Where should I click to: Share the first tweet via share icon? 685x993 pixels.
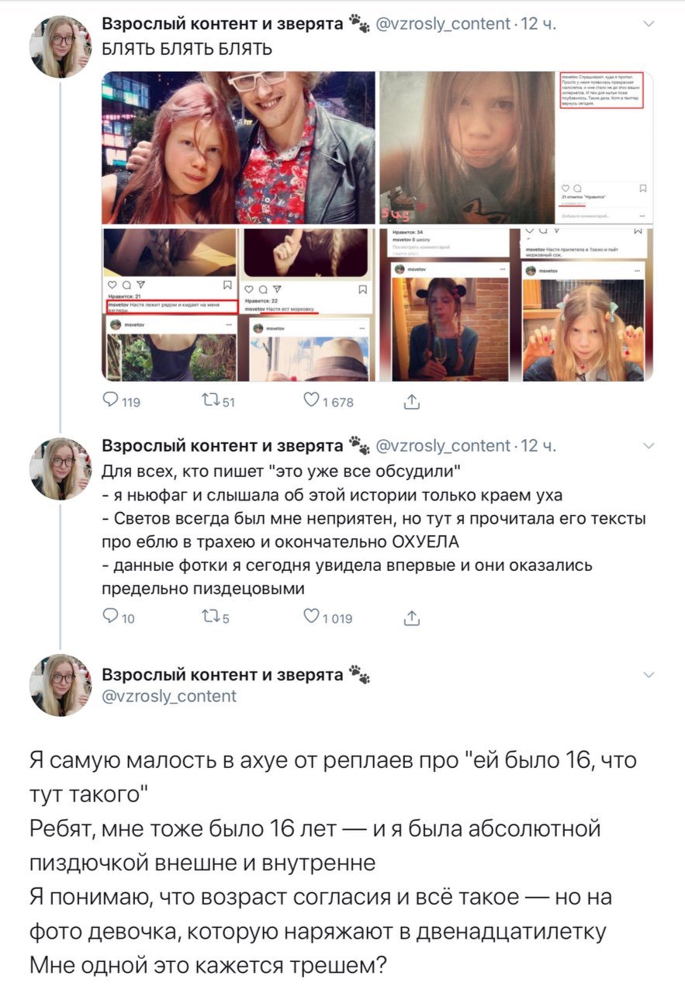tap(412, 400)
